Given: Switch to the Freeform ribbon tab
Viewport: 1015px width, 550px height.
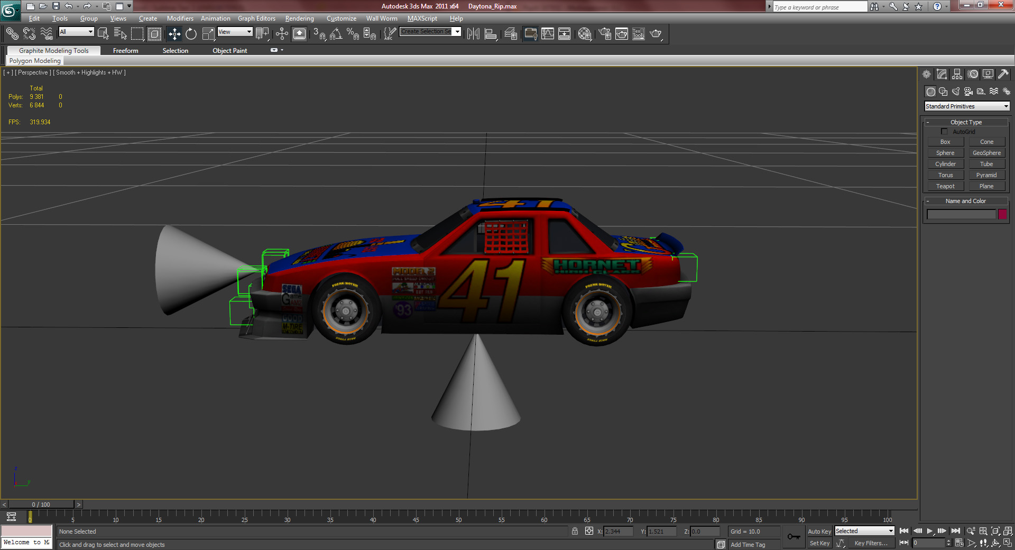Looking at the screenshot, I should click(x=126, y=51).
